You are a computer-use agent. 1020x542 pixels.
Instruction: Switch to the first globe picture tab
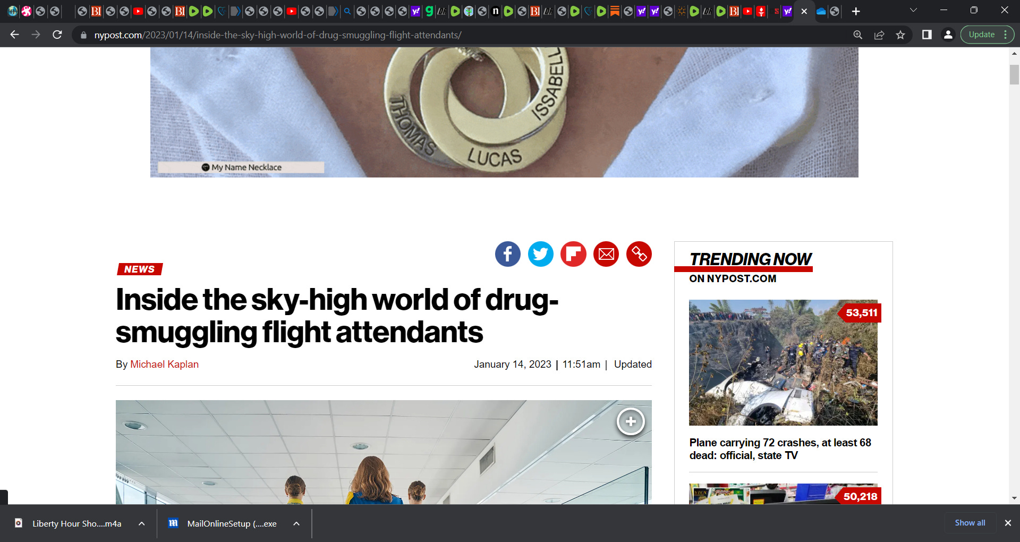13,11
